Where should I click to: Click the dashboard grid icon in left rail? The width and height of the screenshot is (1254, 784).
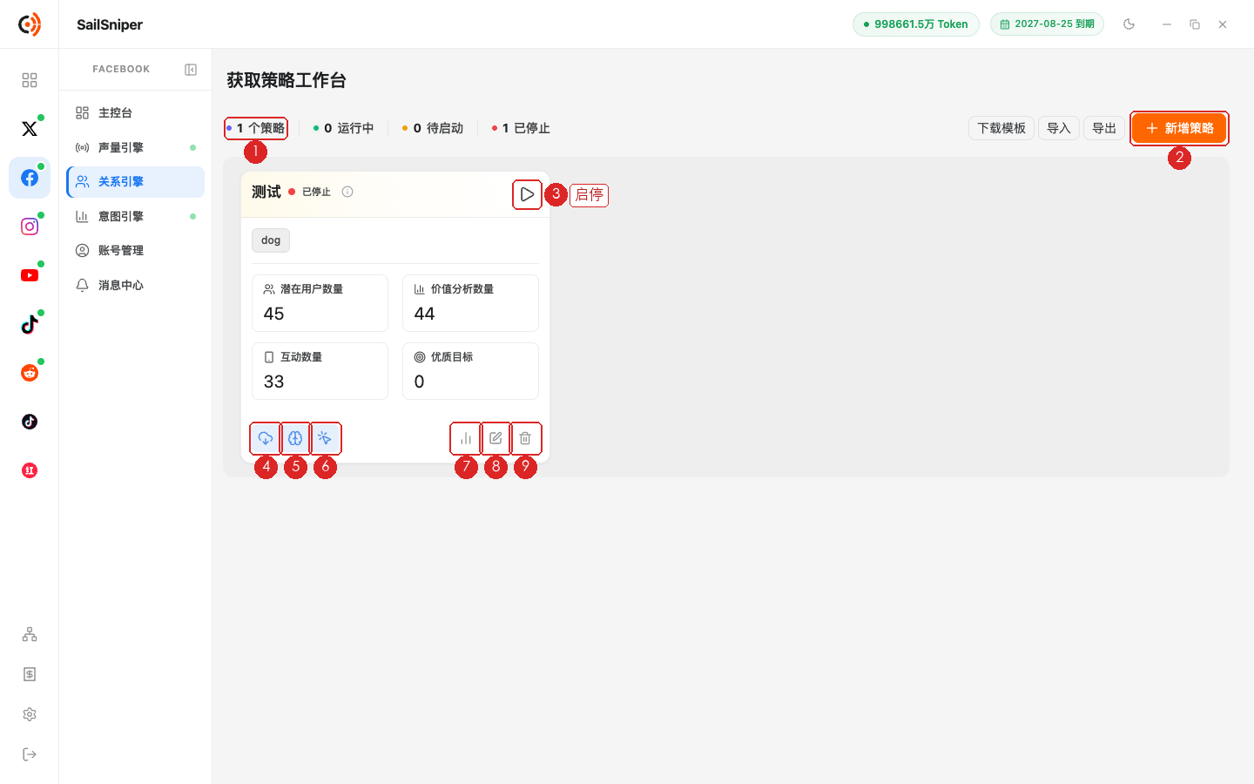[30, 80]
